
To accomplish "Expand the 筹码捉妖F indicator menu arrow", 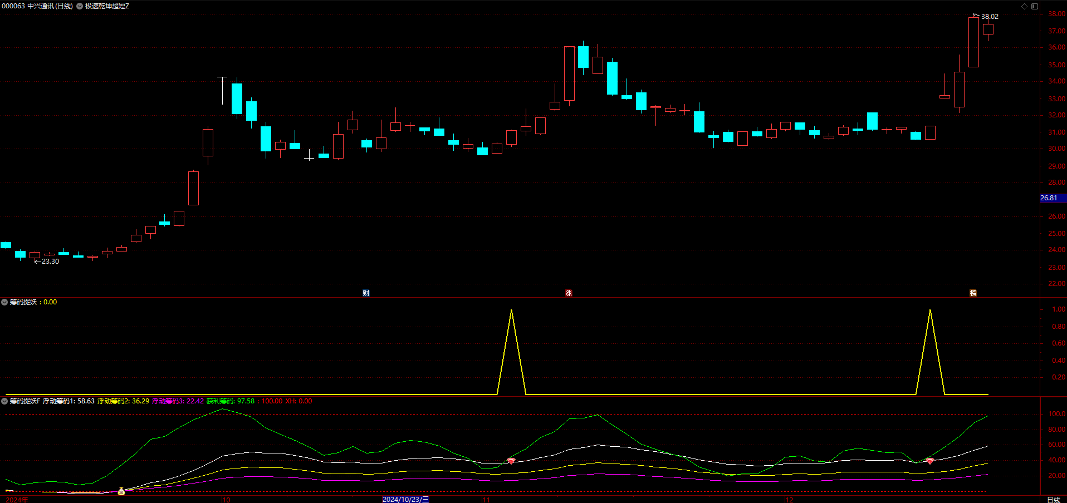I will point(4,401).
